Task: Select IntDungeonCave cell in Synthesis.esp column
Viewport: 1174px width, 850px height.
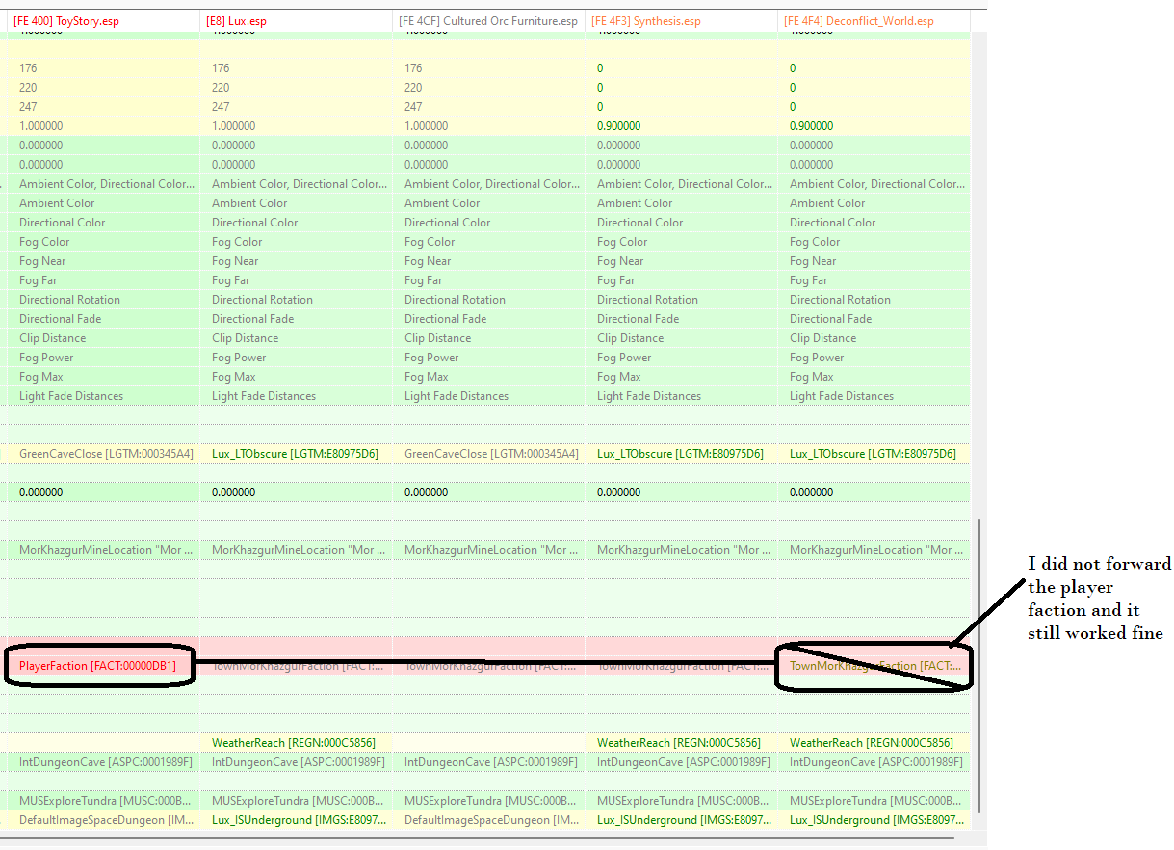Action: tap(681, 762)
